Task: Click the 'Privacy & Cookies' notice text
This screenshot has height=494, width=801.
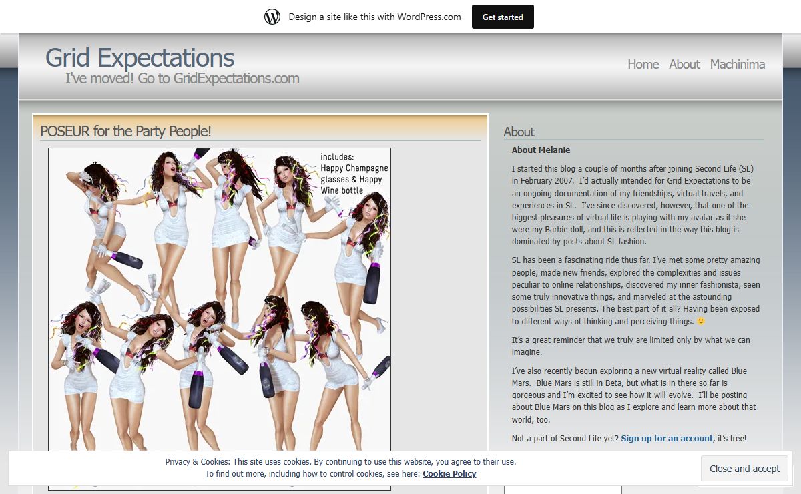Action: pyautogui.click(x=340, y=467)
